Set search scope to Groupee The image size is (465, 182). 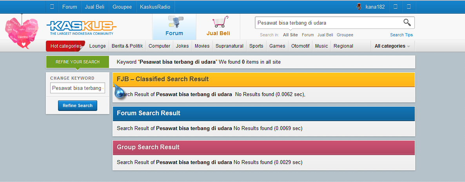tap(345, 35)
